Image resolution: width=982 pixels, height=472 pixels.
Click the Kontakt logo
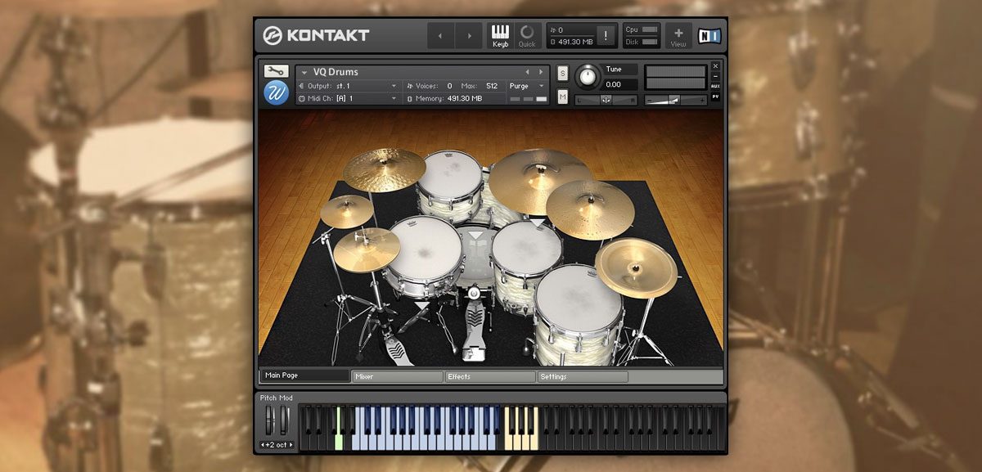(317, 35)
